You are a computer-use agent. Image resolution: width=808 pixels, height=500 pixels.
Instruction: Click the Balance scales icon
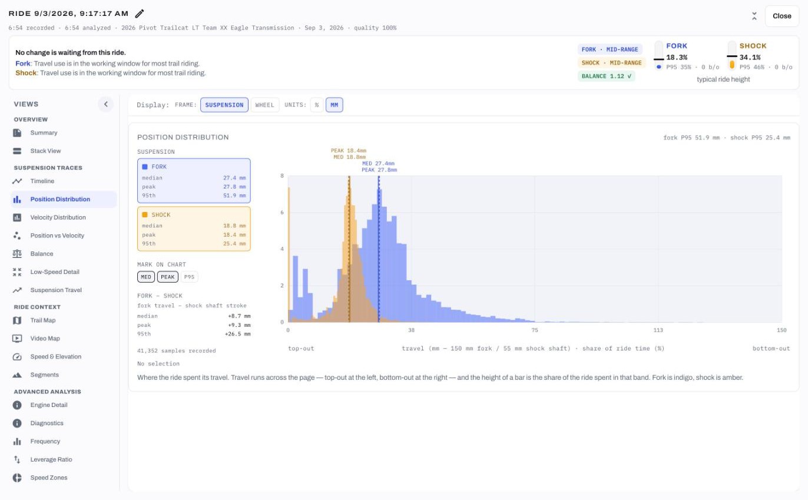(17, 254)
